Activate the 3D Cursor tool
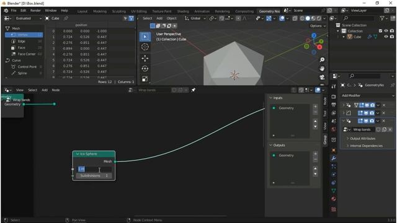The height and width of the screenshot is (223, 397). 145,47
